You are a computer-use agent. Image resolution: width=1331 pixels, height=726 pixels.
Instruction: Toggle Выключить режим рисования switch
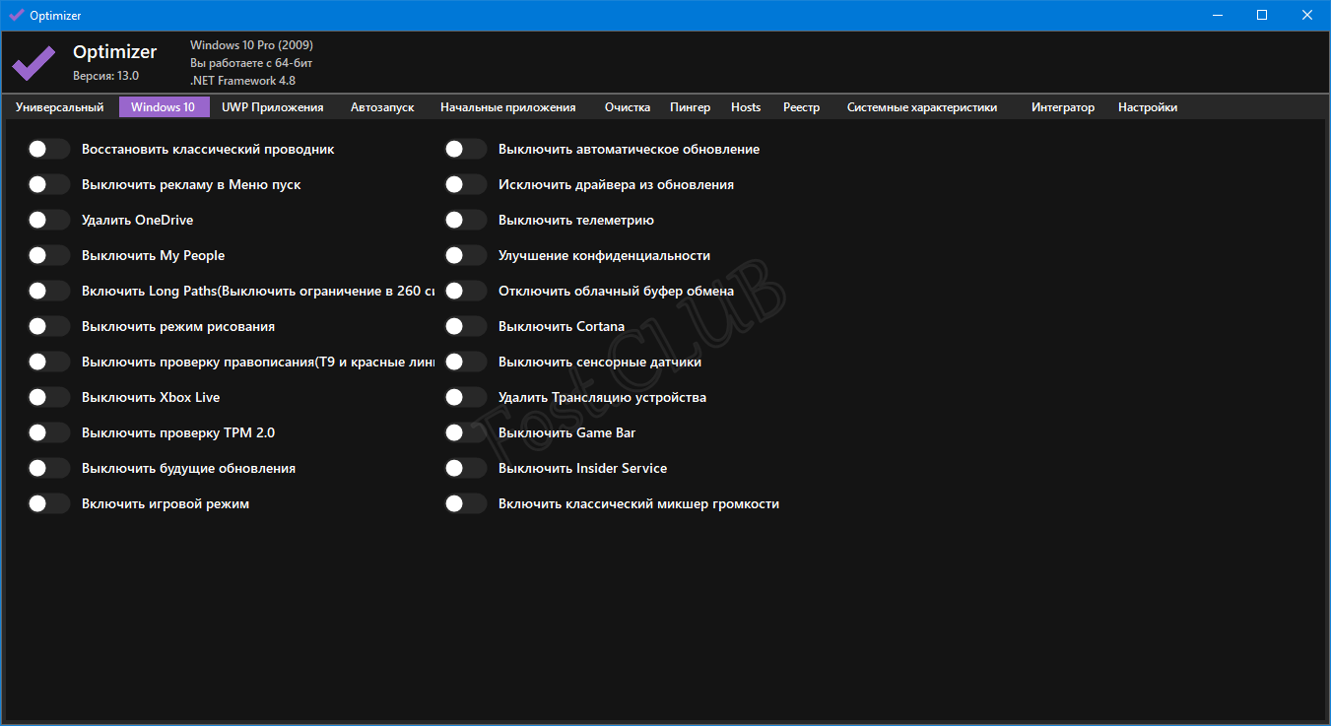pyautogui.click(x=49, y=326)
